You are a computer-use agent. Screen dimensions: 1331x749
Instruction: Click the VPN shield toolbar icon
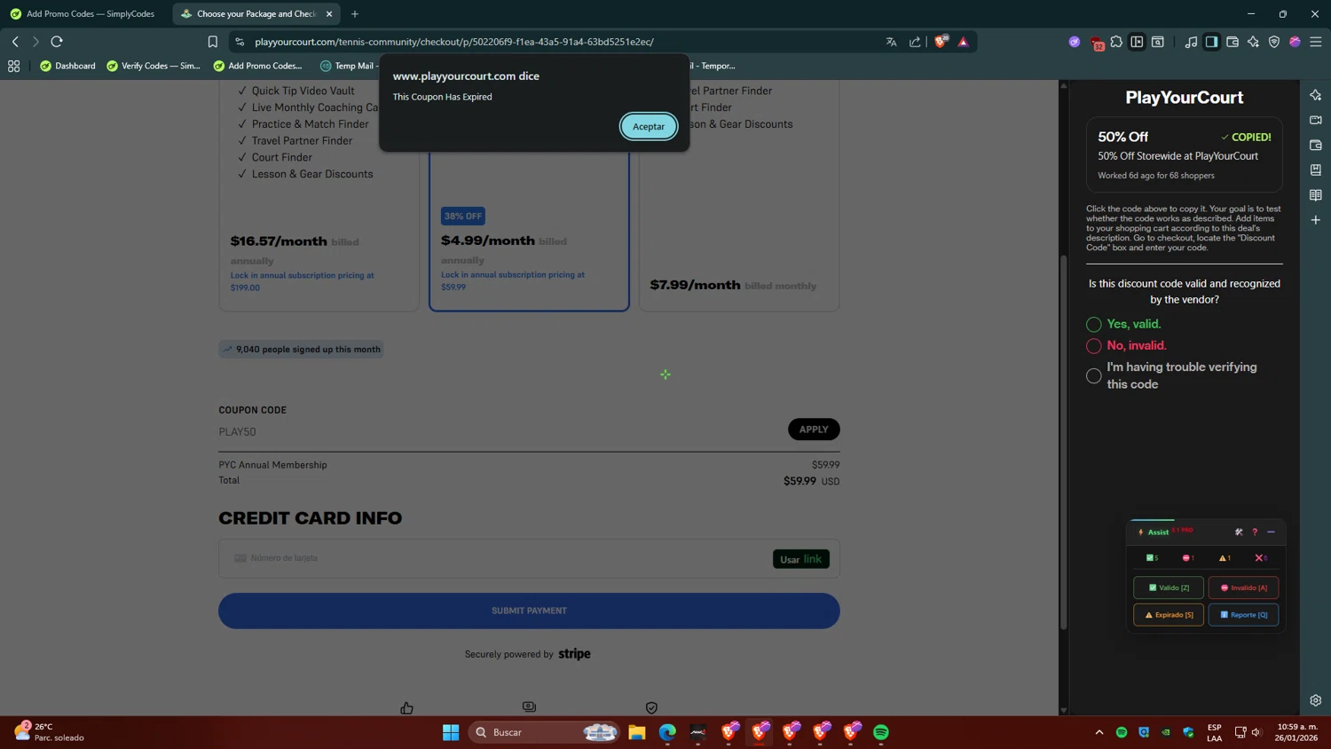tap(1274, 42)
